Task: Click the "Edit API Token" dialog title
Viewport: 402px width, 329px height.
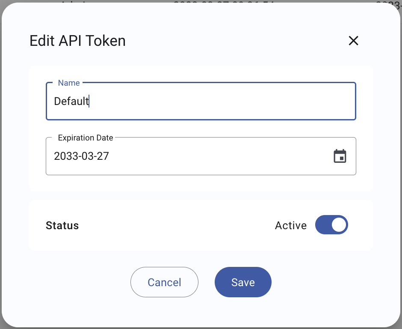Action: coord(78,41)
